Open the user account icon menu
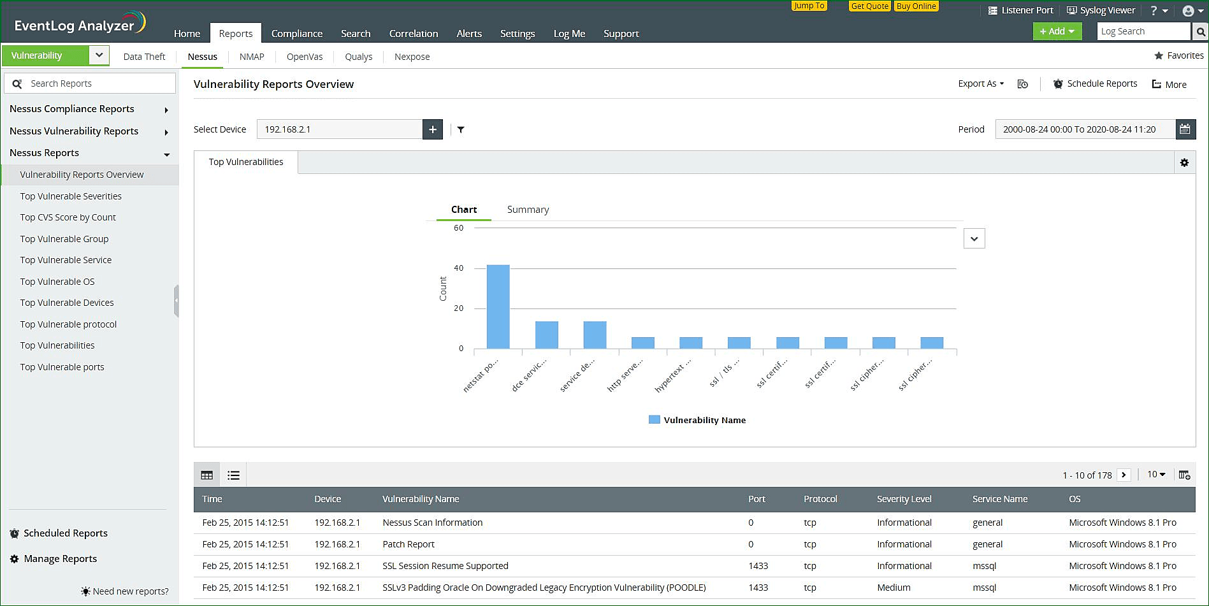This screenshot has height=606, width=1209. tap(1192, 11)
